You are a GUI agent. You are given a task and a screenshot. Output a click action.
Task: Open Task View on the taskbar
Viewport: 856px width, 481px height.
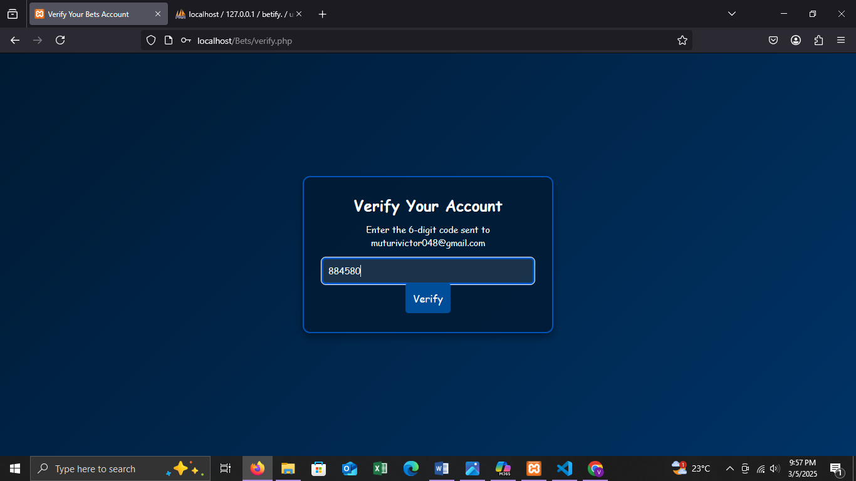click(226, 468)
